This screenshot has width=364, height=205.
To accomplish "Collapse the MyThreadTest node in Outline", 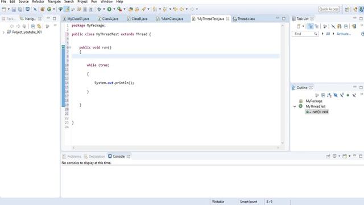I will tap(295, 106).
